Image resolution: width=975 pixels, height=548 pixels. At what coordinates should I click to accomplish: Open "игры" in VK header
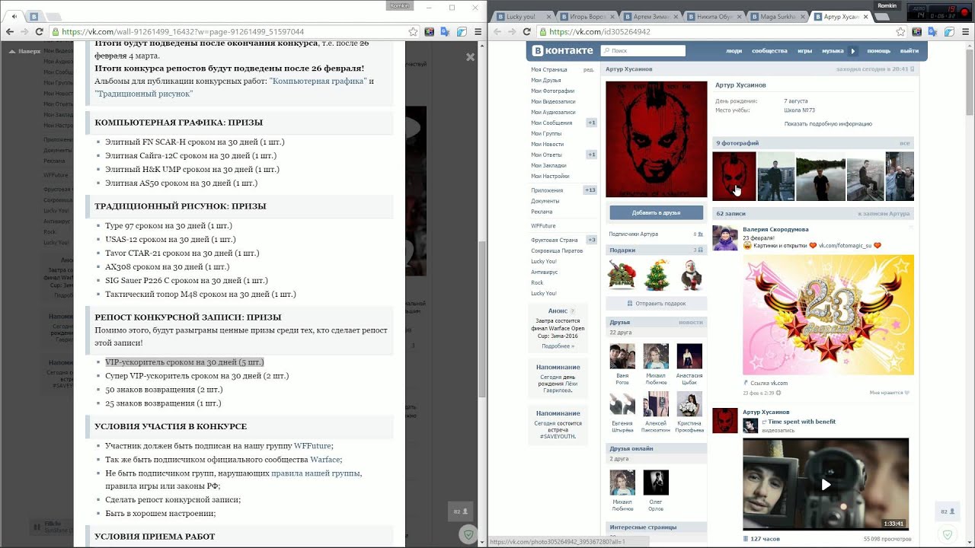[x=804, y=51]
